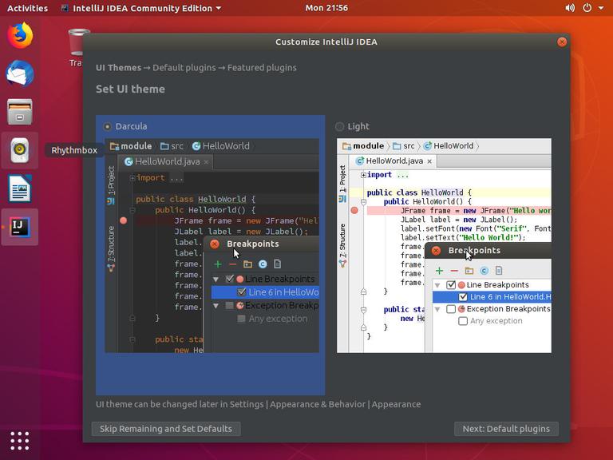Viewport: 613px width, 460px height.
Task: Click the Light theme preview image
Action: tap(444, 246)
